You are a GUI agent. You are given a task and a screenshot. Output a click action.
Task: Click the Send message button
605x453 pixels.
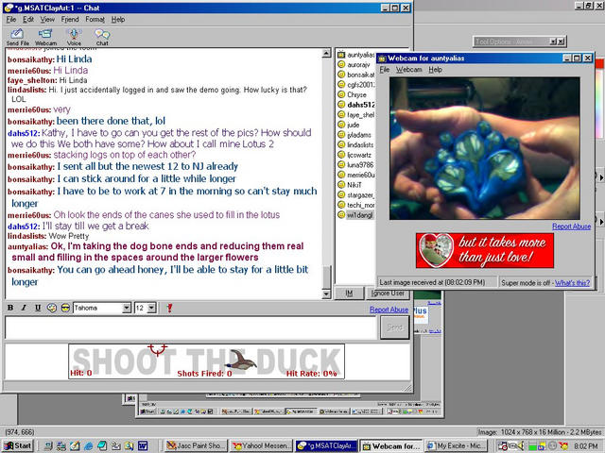click(394, 327)
